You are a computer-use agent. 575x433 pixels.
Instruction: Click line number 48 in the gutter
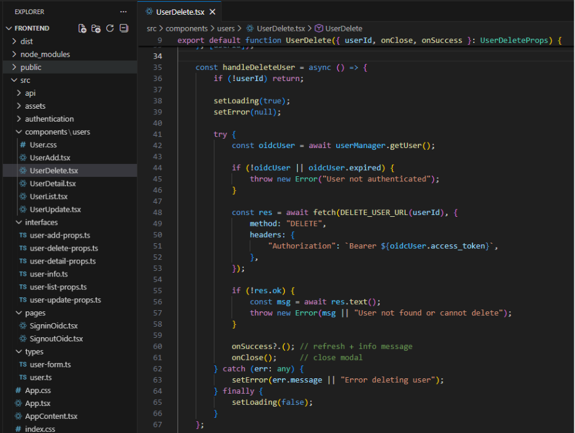point(157,212)
